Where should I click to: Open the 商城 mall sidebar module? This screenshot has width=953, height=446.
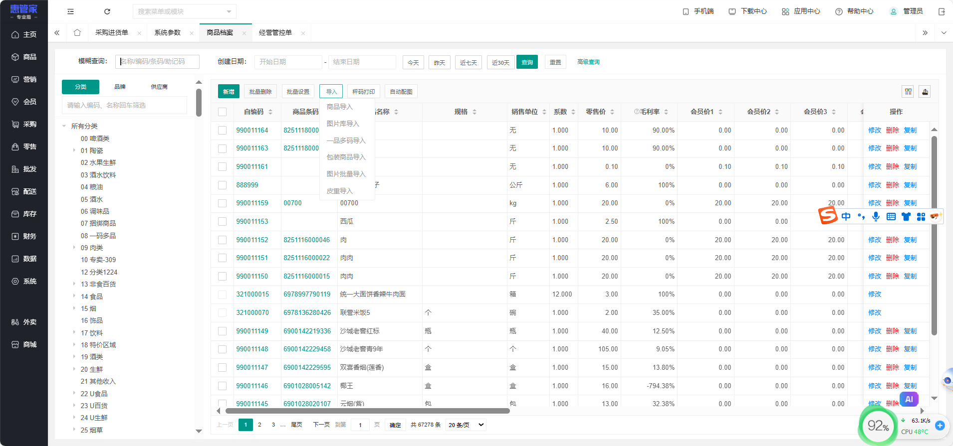[24, 344]
